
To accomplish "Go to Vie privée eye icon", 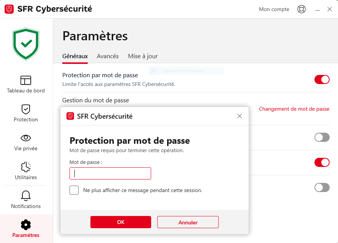I will click(x=26, y=138).
